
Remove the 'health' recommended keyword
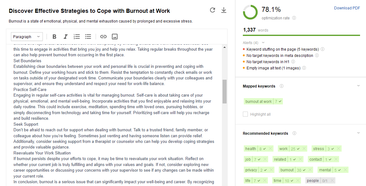point(270,149)
